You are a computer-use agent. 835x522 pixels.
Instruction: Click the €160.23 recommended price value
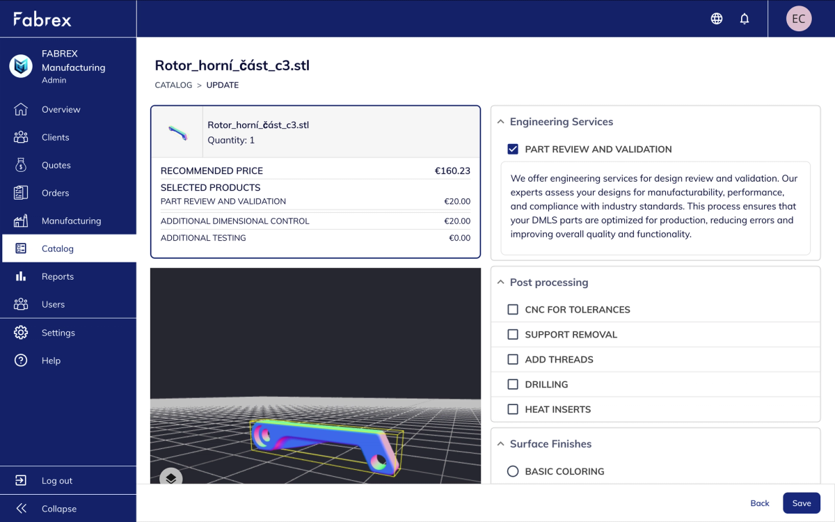point(452,171)
